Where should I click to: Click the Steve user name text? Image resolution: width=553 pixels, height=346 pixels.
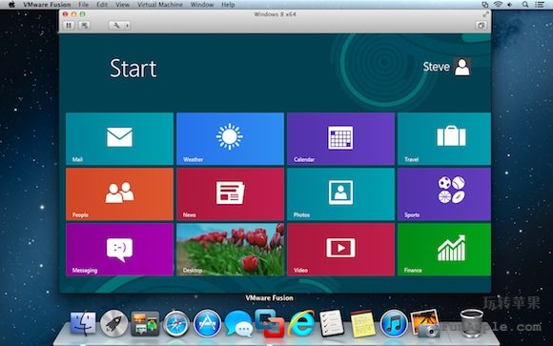(x=437, y=67)
